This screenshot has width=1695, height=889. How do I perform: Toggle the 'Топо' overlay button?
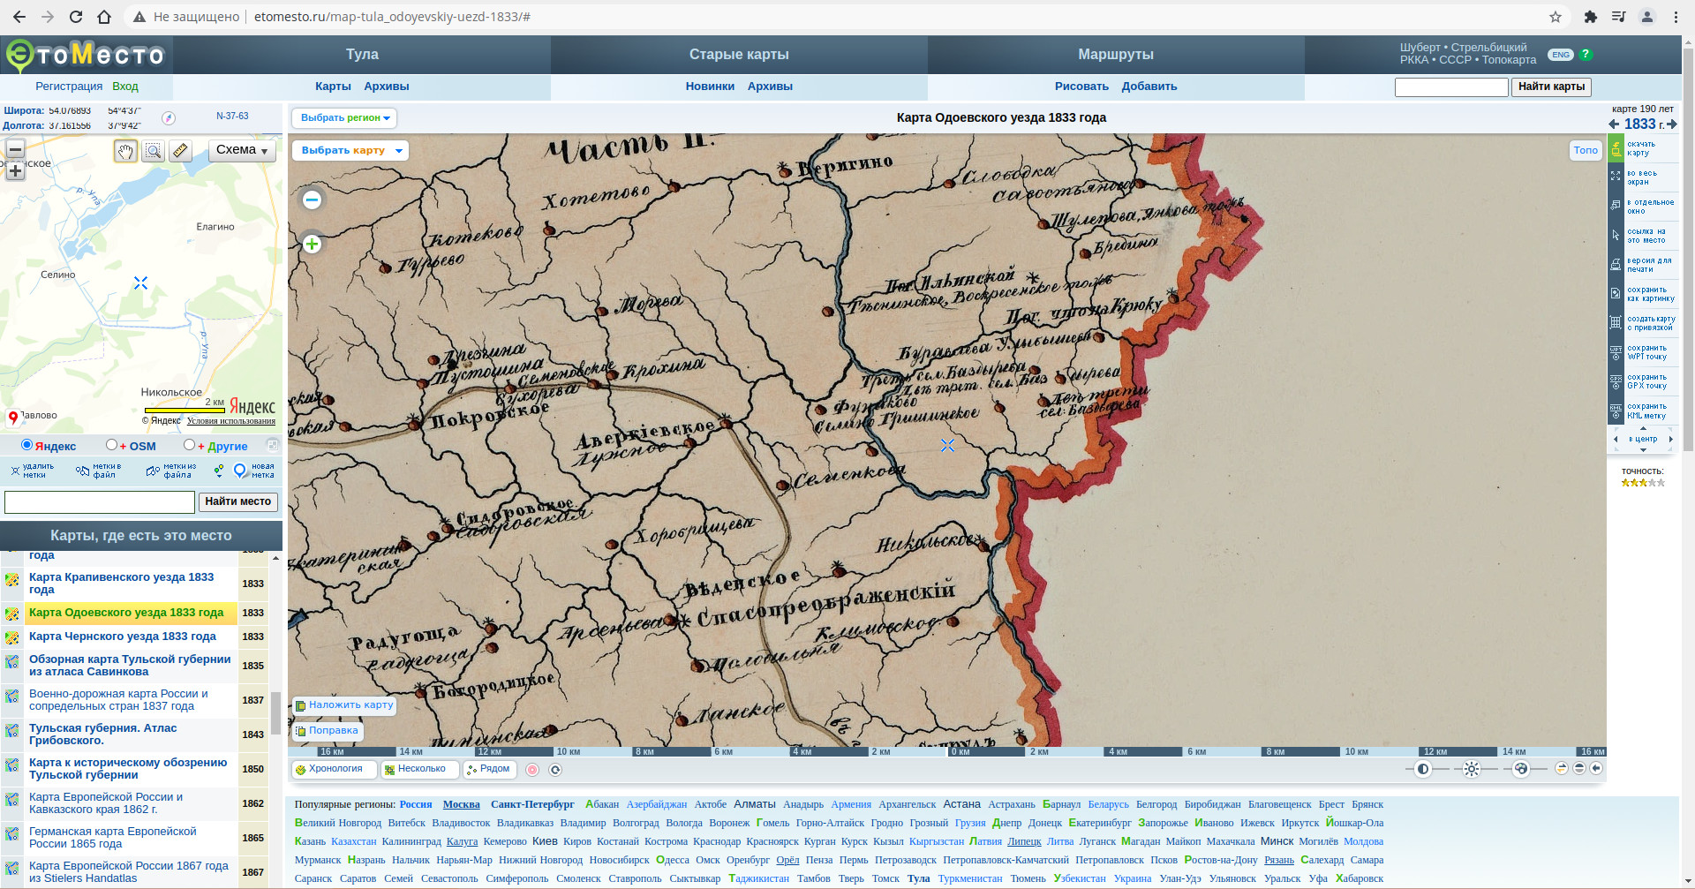pos(1586,150)
